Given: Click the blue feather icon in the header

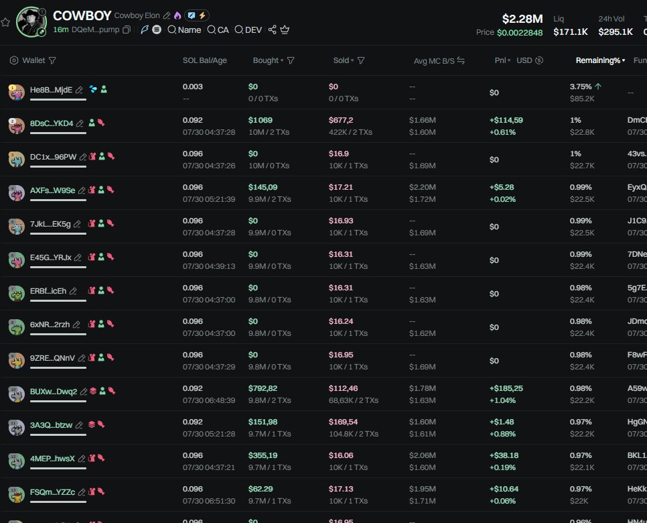Looking at the screenshot, I should pyautogui.click(x=145, y=30).
